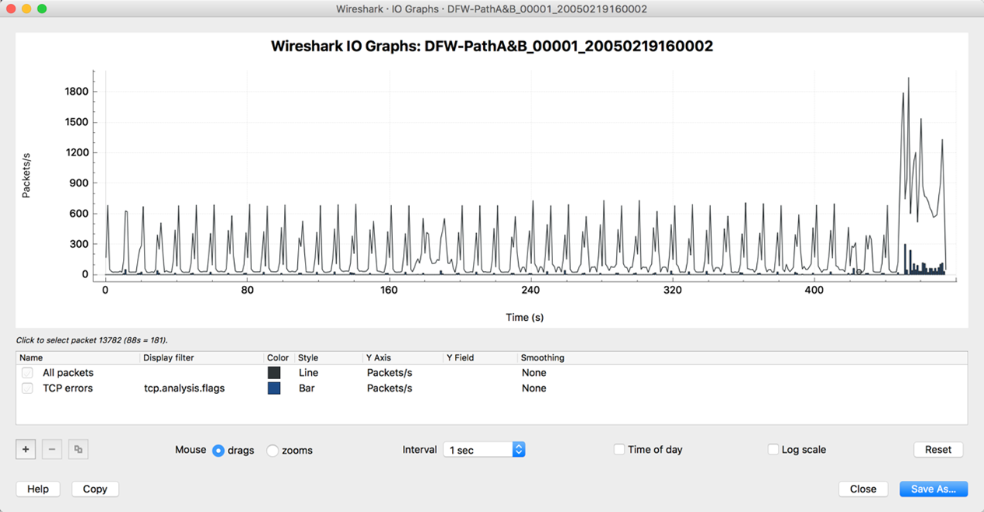Image resolution: width=984 pixels, height=512 pixels.
Task: Click the All packets color swatch
Action: coord(274,373)
